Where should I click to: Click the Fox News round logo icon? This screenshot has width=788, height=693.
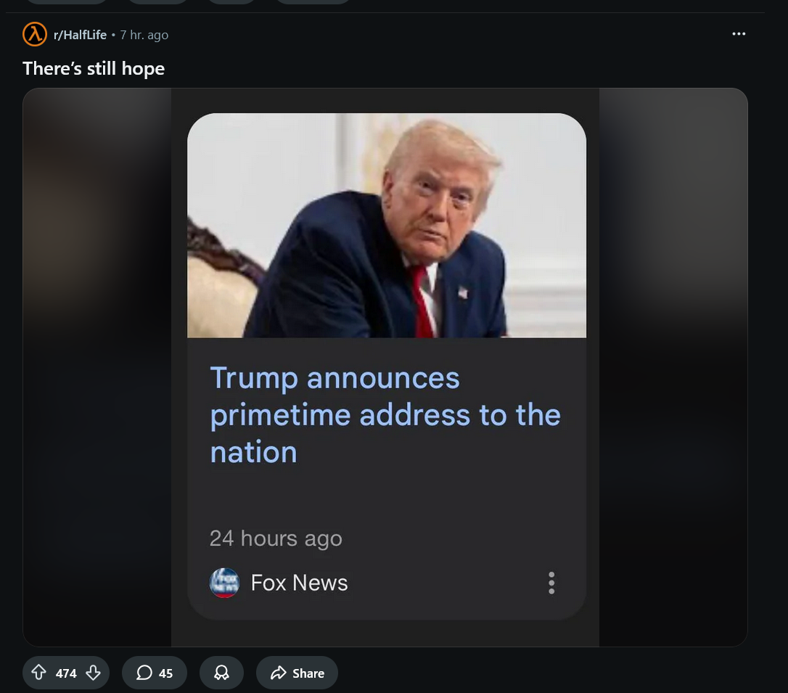[224, 583]
